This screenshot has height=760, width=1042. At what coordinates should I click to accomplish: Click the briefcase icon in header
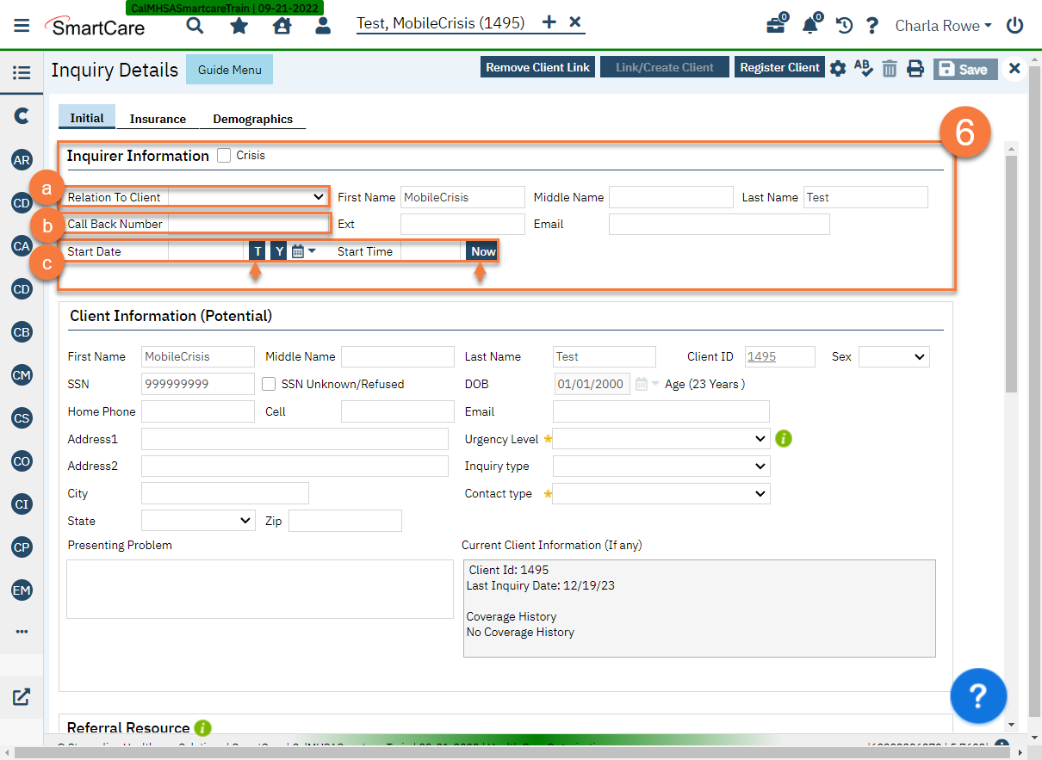click(776, 26)
